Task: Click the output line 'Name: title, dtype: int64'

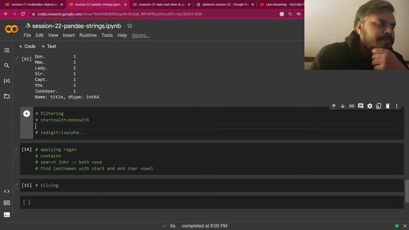Action: (x=66, y=96)
